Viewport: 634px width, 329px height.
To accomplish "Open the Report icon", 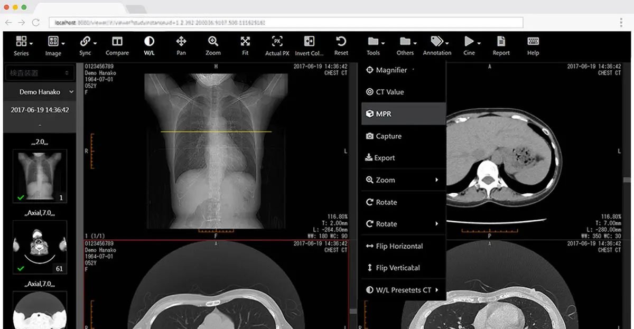I will pos(501,45).
